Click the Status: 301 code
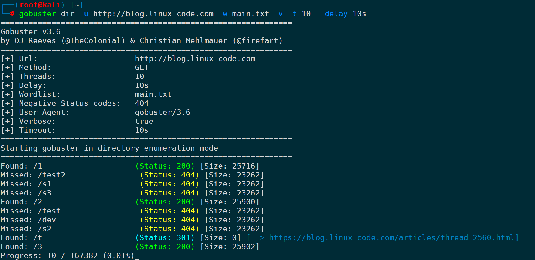Image resolution: width=535 pixels, height=260 pixels. [165, 238]
